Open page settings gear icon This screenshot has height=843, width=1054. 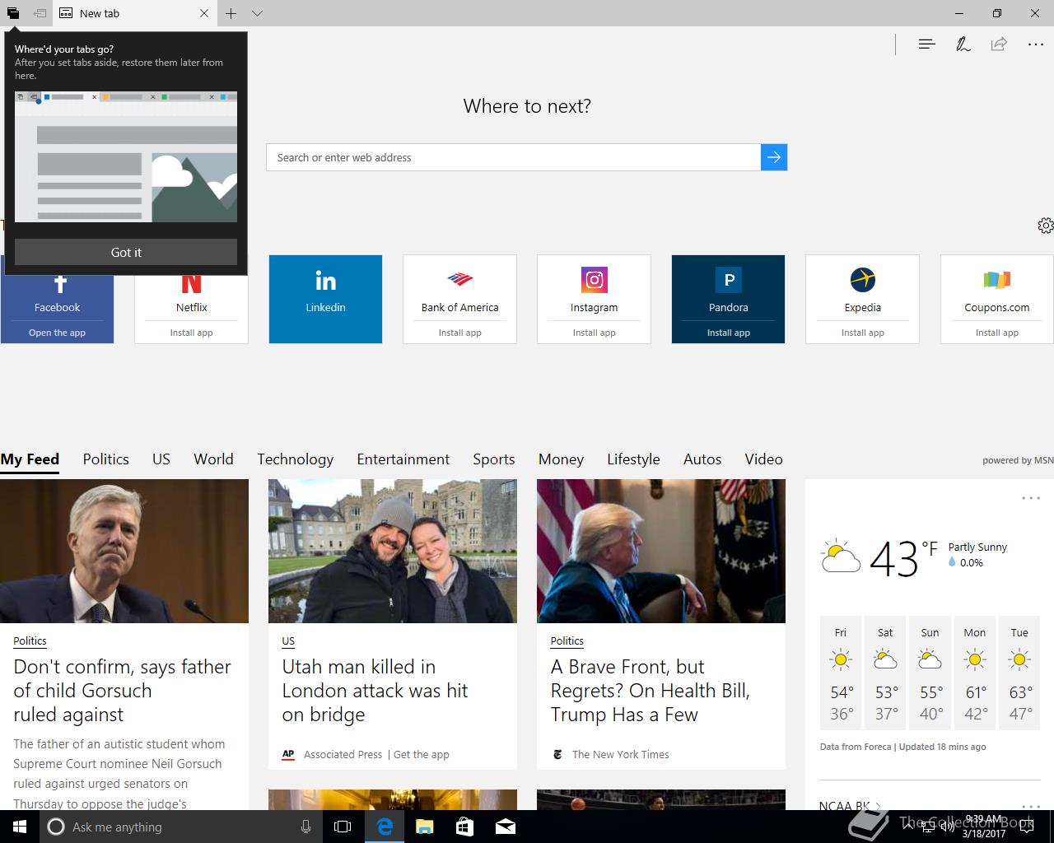click(1045, 226)
